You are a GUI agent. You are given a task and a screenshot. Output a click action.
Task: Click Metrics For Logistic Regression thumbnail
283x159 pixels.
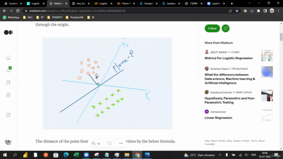coord(267,56)
